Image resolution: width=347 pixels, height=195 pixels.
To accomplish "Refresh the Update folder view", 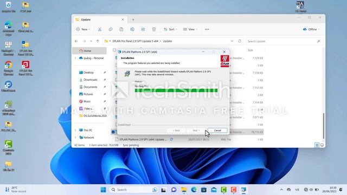I will (x=240, y=41).
